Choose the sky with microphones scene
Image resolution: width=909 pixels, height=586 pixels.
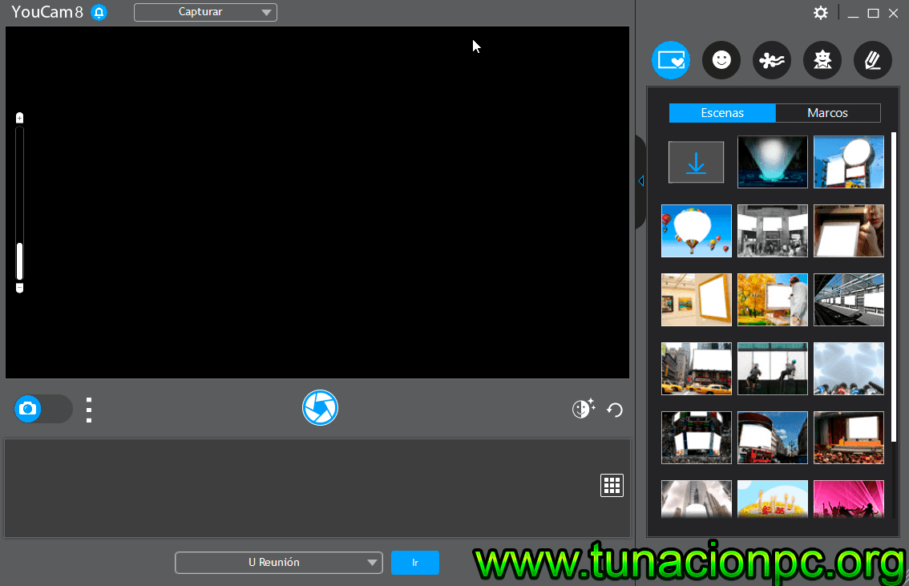[x=849, y=369]
